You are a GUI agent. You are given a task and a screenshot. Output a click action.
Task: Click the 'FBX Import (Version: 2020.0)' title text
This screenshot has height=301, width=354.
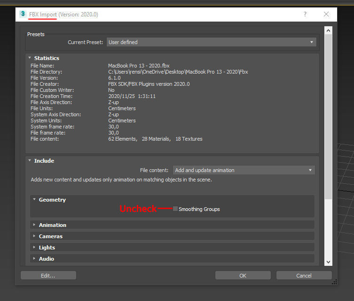coord(63,15)
